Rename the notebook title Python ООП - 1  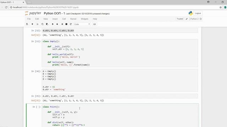[x=54, y=13]
